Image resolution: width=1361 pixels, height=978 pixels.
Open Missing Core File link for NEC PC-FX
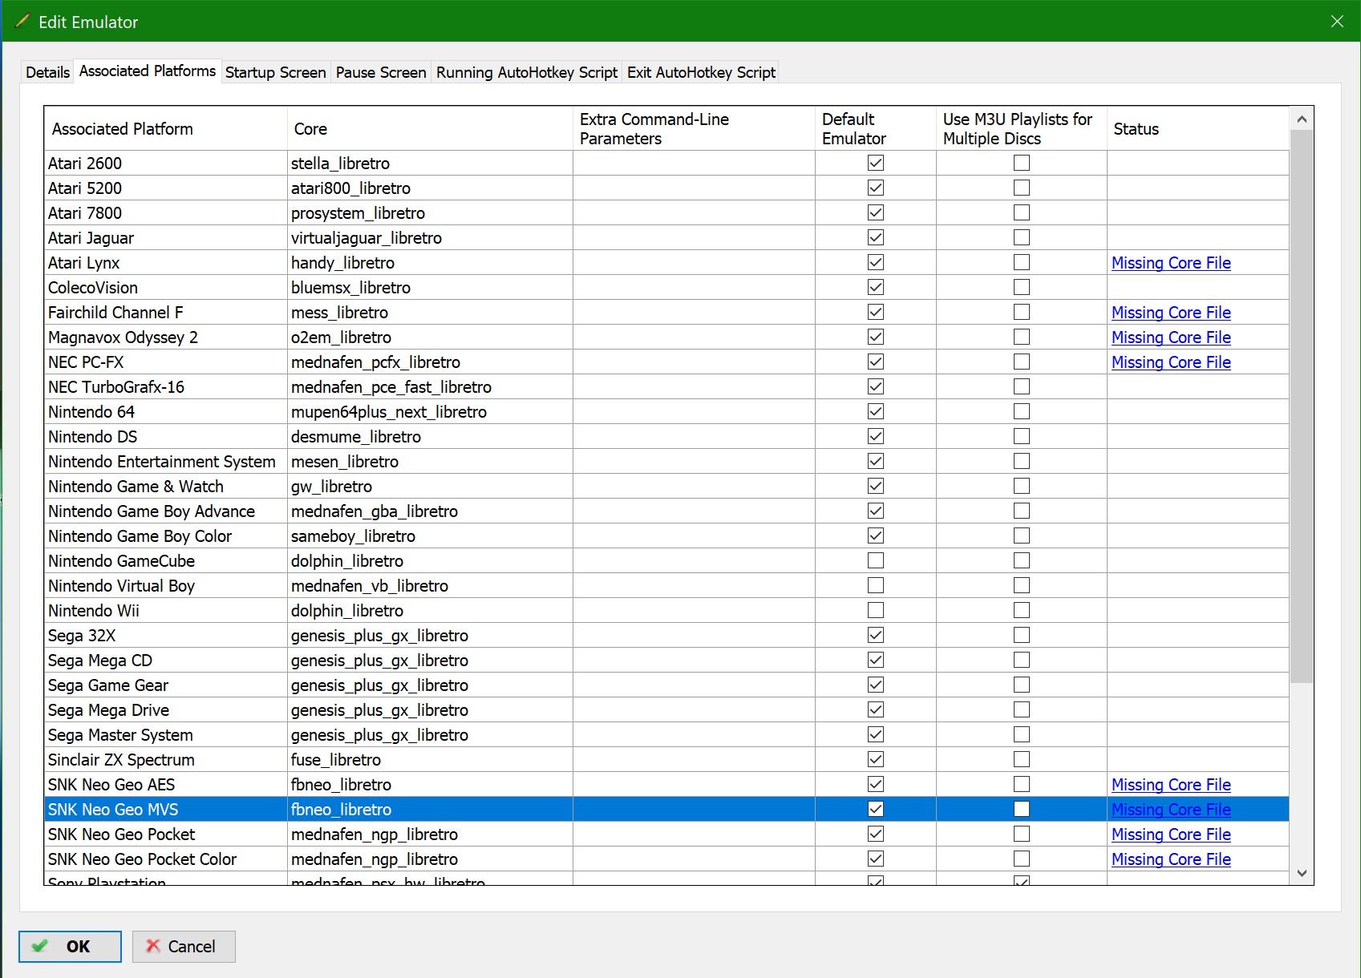coord(1171,362)
